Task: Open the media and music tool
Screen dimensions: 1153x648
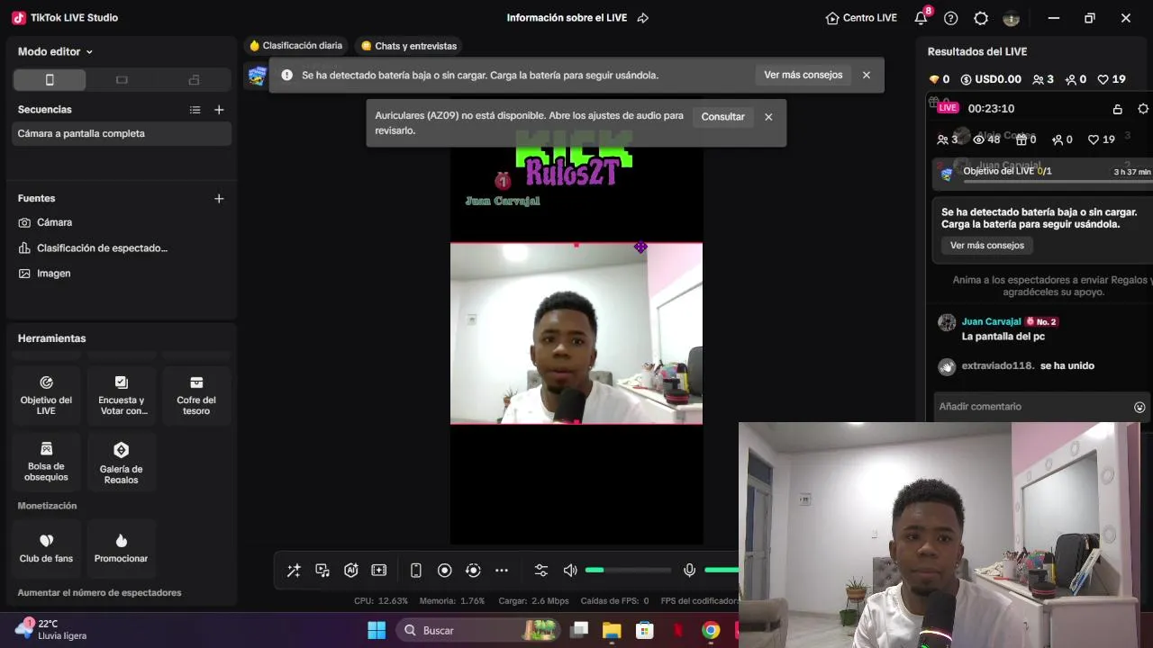Action: 322,571
